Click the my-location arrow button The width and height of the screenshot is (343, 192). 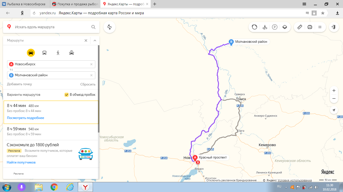334,110
